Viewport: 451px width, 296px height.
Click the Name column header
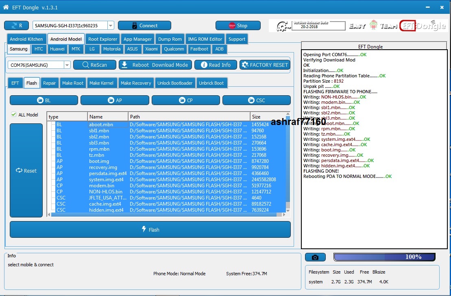click(x=108, y=116)
